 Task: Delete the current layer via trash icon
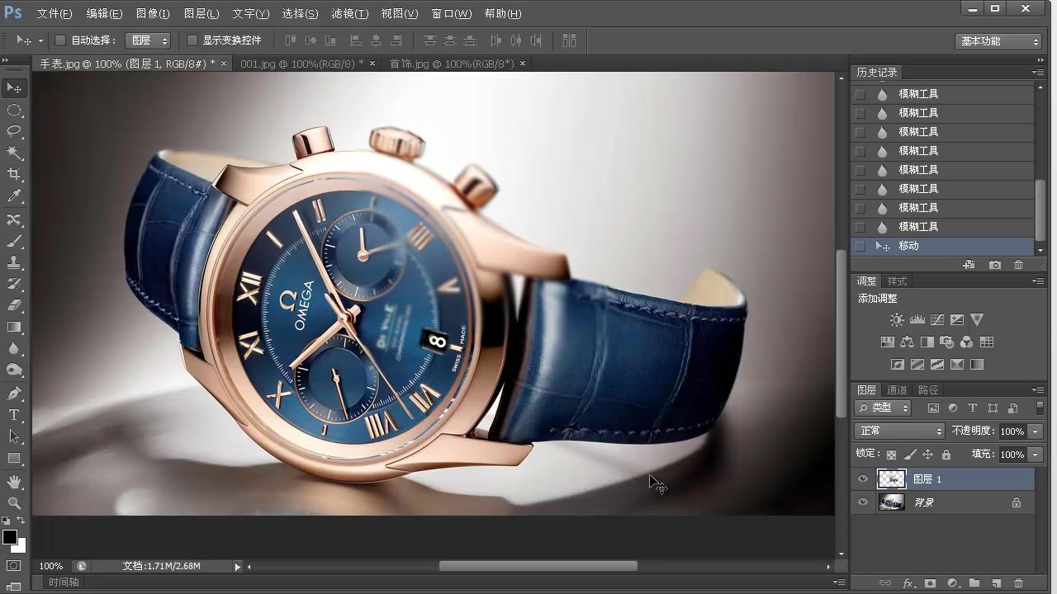(1018, 583)
